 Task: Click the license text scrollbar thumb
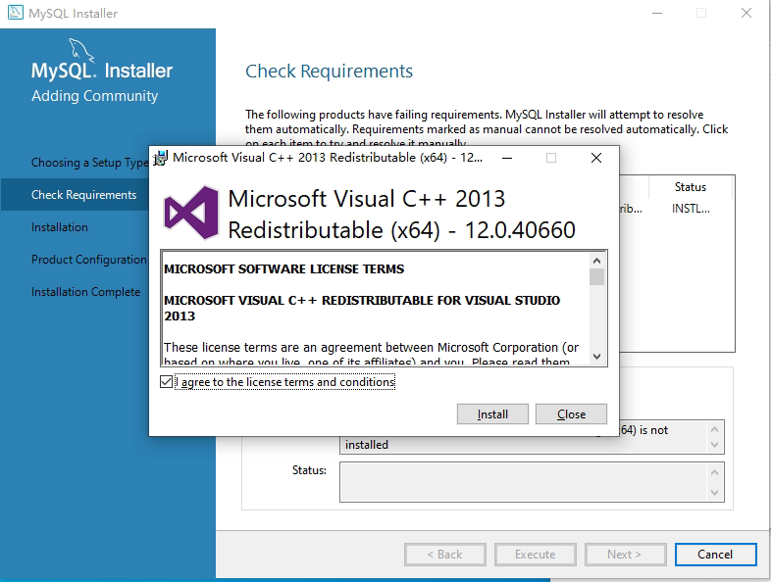(597, 277)
